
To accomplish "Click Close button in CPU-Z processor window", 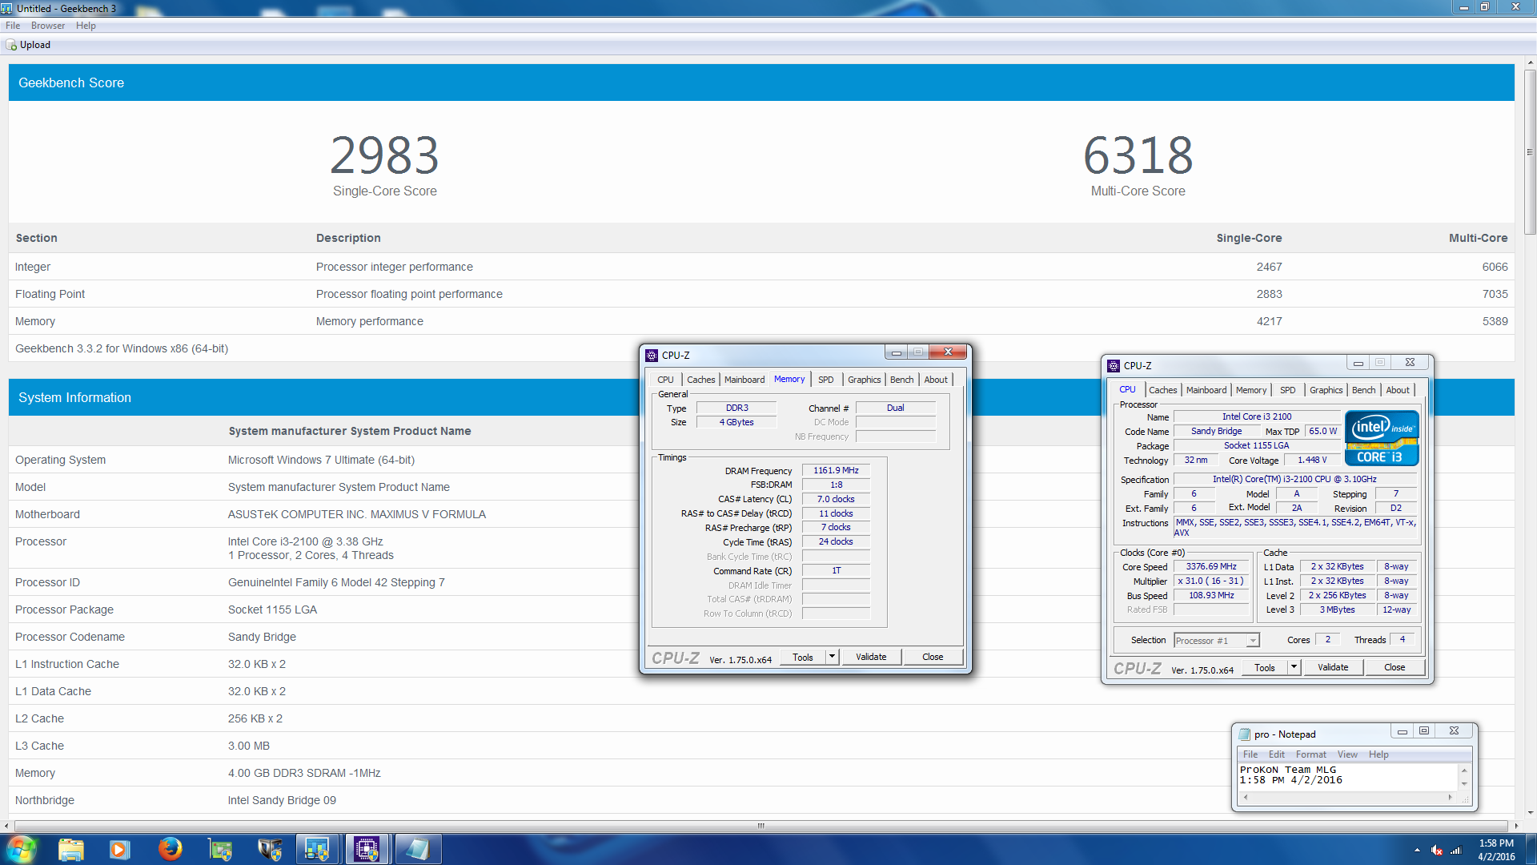I will (x=1395, y=667).
